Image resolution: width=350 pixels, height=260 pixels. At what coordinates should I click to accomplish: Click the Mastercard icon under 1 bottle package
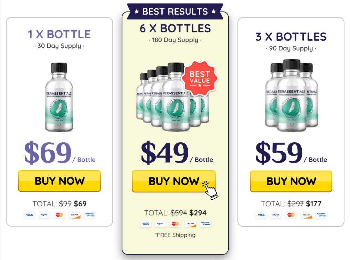pyautogui.click(x=59, y=215)
